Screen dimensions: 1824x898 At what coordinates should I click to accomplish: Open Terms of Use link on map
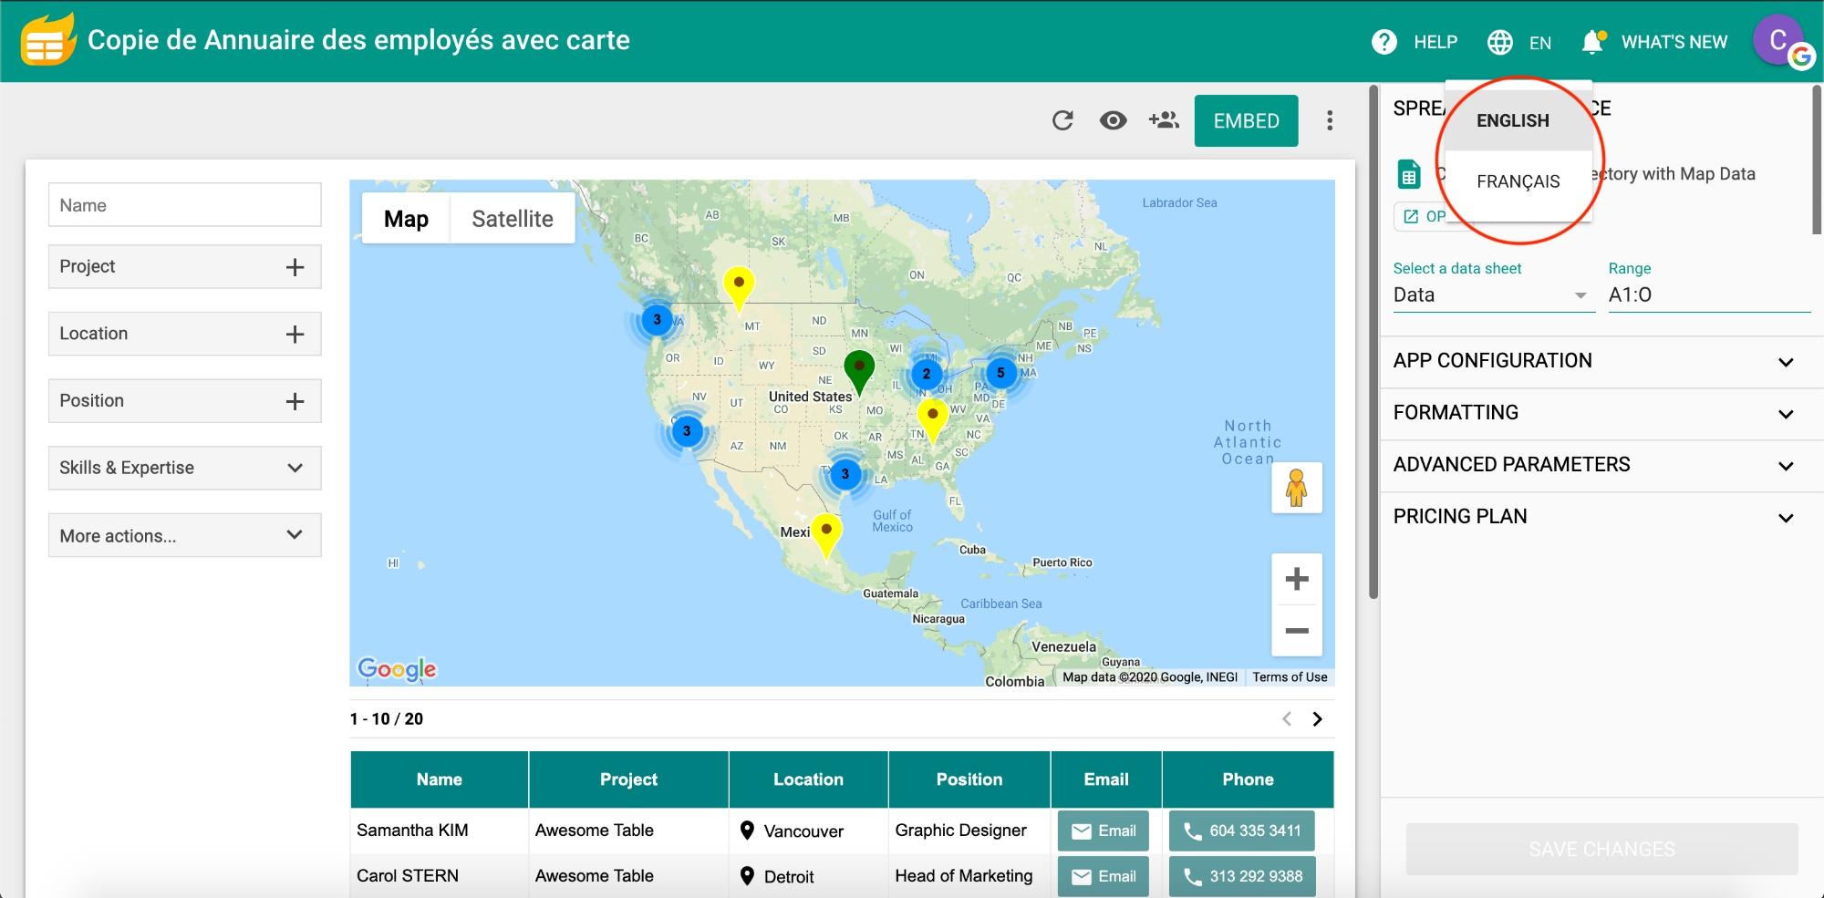[x=1290, y=676]
